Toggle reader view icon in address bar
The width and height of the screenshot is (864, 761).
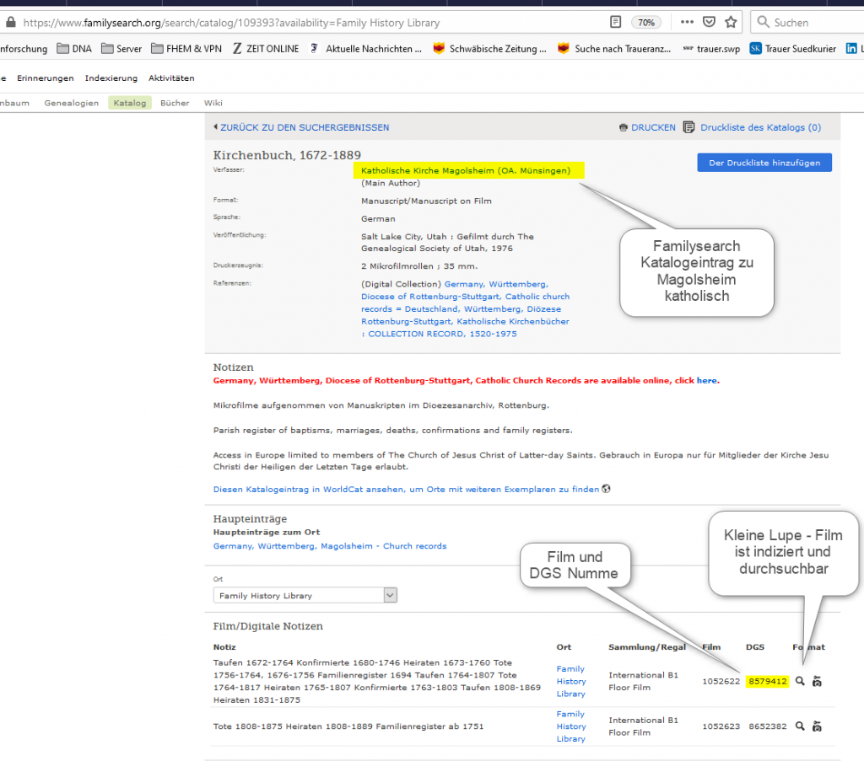[615, 22]
